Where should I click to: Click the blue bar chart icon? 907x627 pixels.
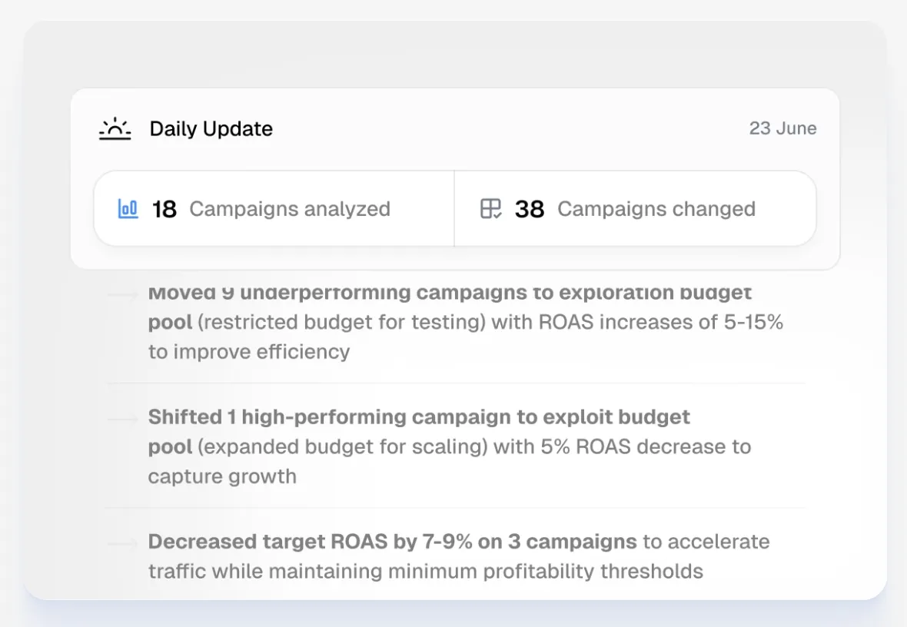point(128,208)
